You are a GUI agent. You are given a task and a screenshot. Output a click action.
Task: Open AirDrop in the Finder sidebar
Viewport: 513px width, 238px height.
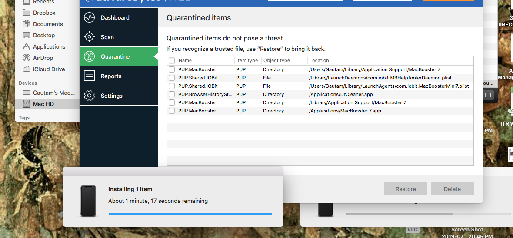point(43,58)
